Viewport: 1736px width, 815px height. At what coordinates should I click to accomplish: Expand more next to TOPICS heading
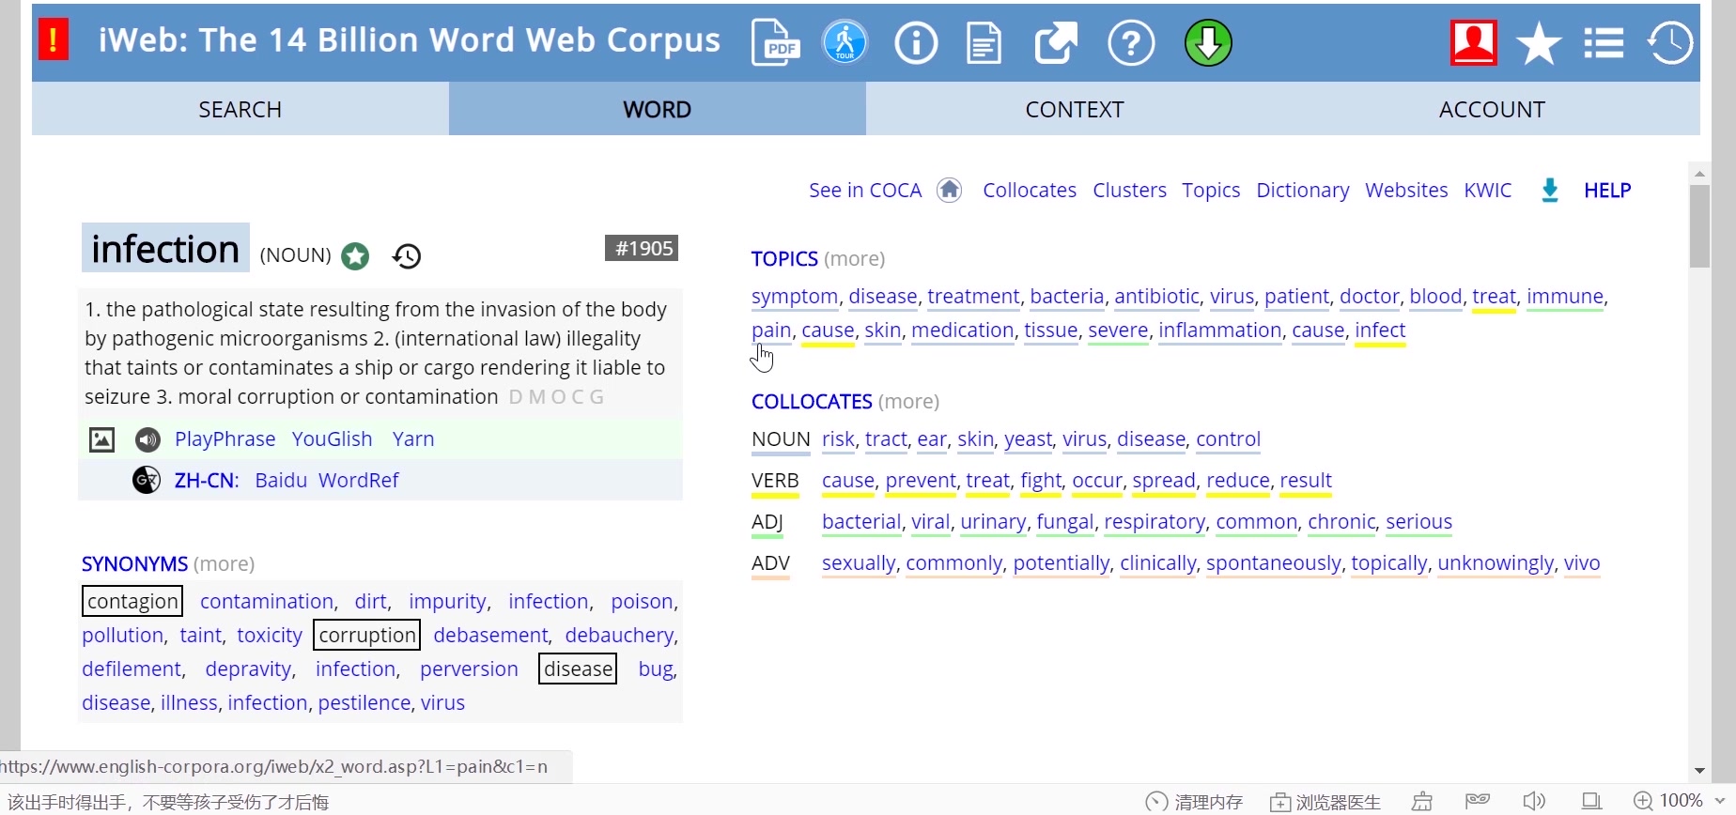tap(854, 259)
